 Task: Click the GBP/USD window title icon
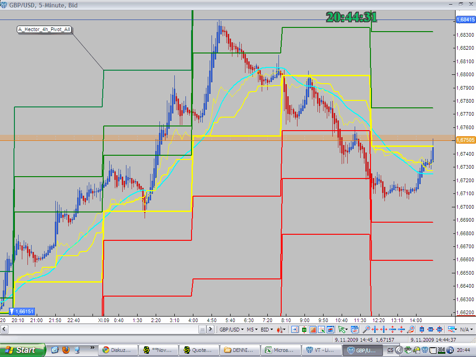[x=4, y=5]
